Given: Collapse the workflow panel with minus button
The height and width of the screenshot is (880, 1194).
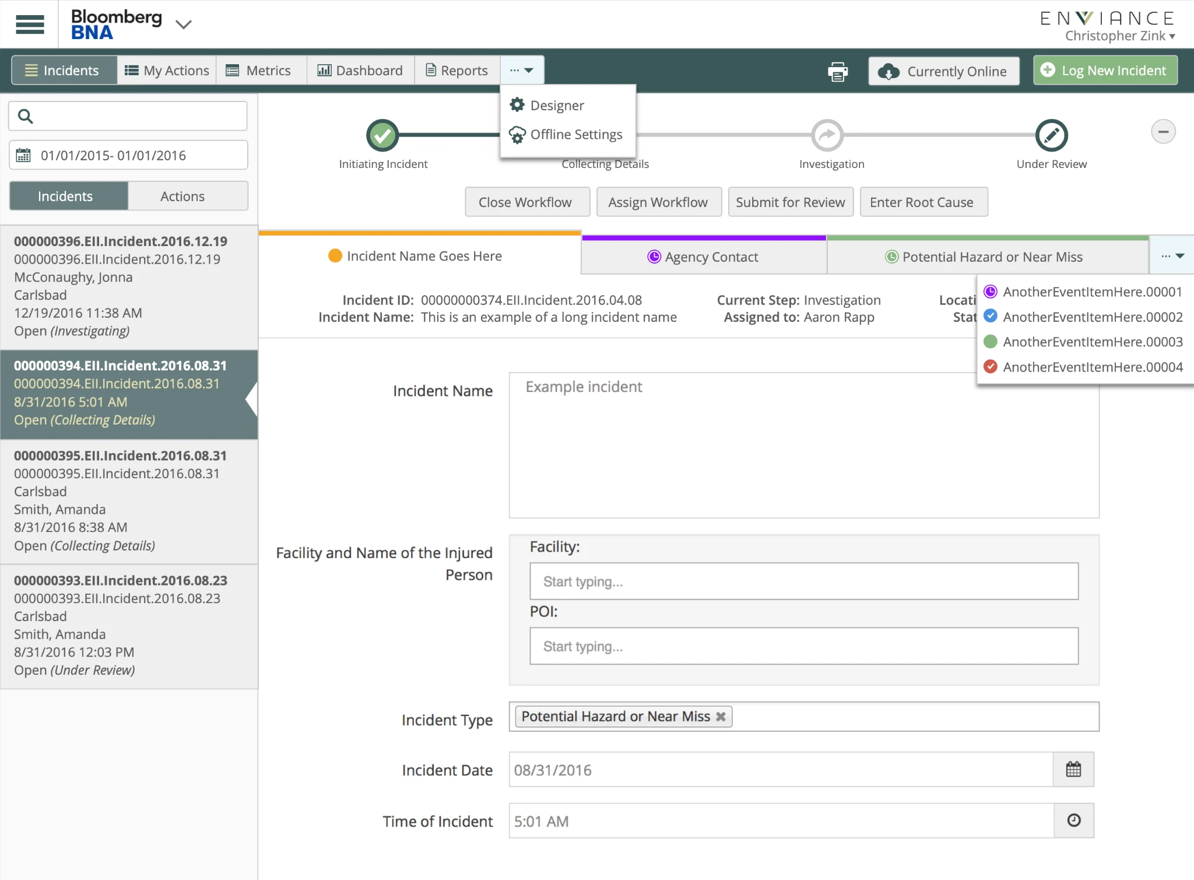Looking at the screenshot, I should pos(1163,132).
